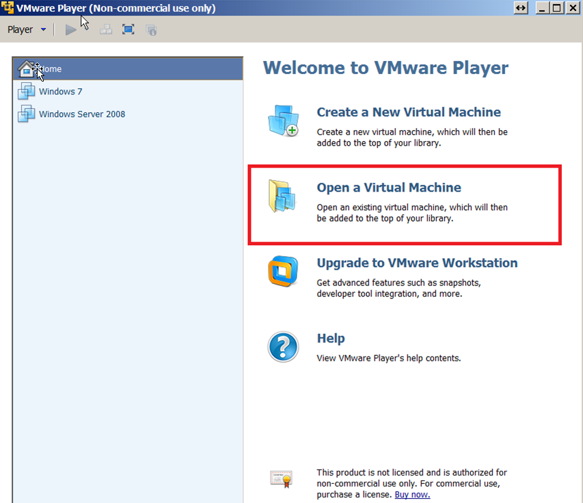Click 'Get advanced features such as snapshots' text

coord(398,288)
